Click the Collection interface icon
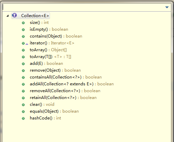Image resolution: width=174 pixels, height=142 pixels. [x=14, y=15]
